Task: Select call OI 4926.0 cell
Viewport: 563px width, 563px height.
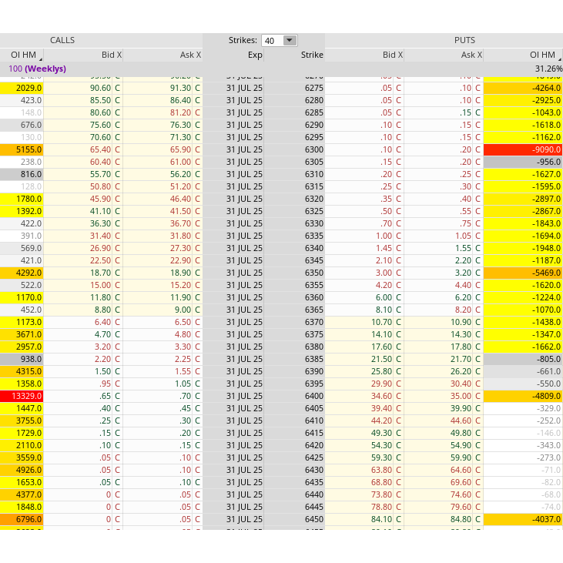Action: [22, 470]
